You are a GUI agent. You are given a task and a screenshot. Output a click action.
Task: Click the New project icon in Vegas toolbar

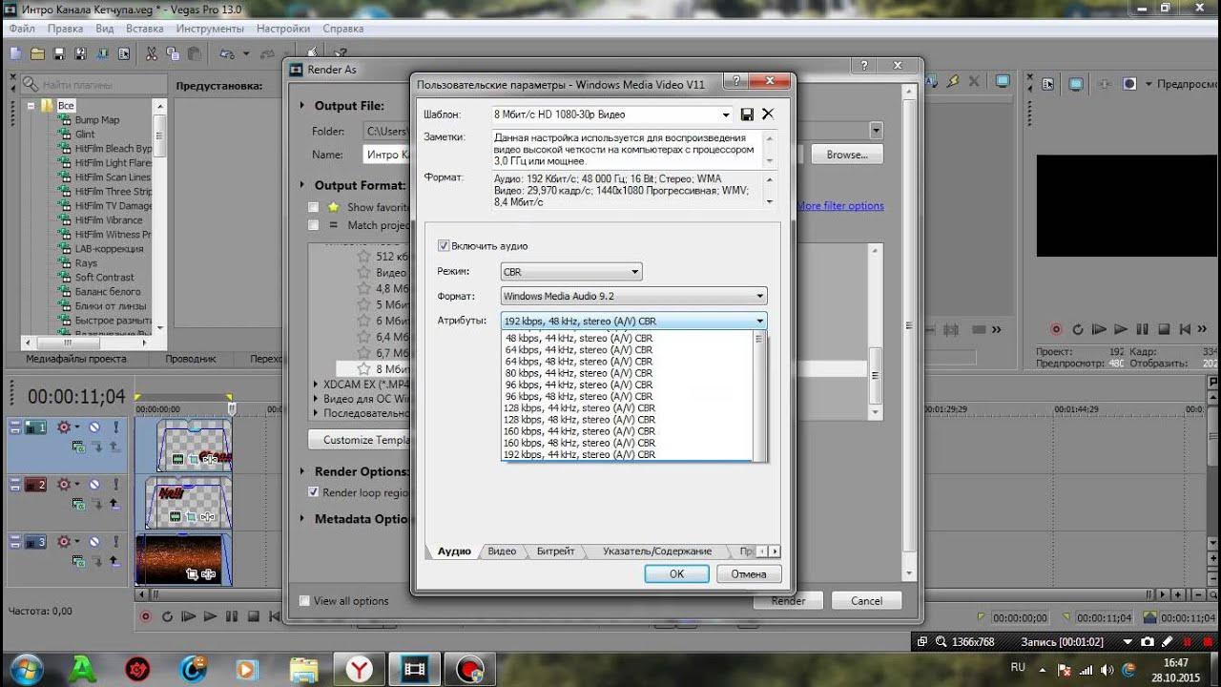coord(16,53)
